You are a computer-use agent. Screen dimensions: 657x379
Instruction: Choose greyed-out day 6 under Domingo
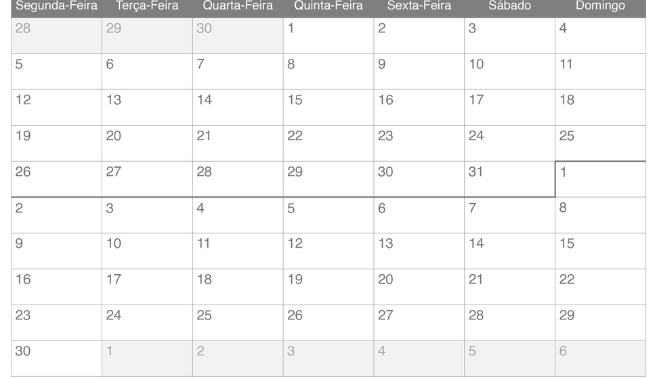(x=600, y=359)
